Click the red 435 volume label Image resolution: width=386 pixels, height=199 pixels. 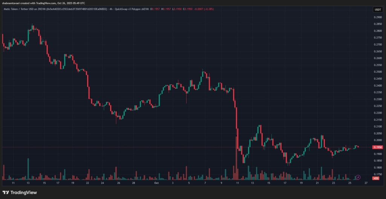[x=376, y=178]
